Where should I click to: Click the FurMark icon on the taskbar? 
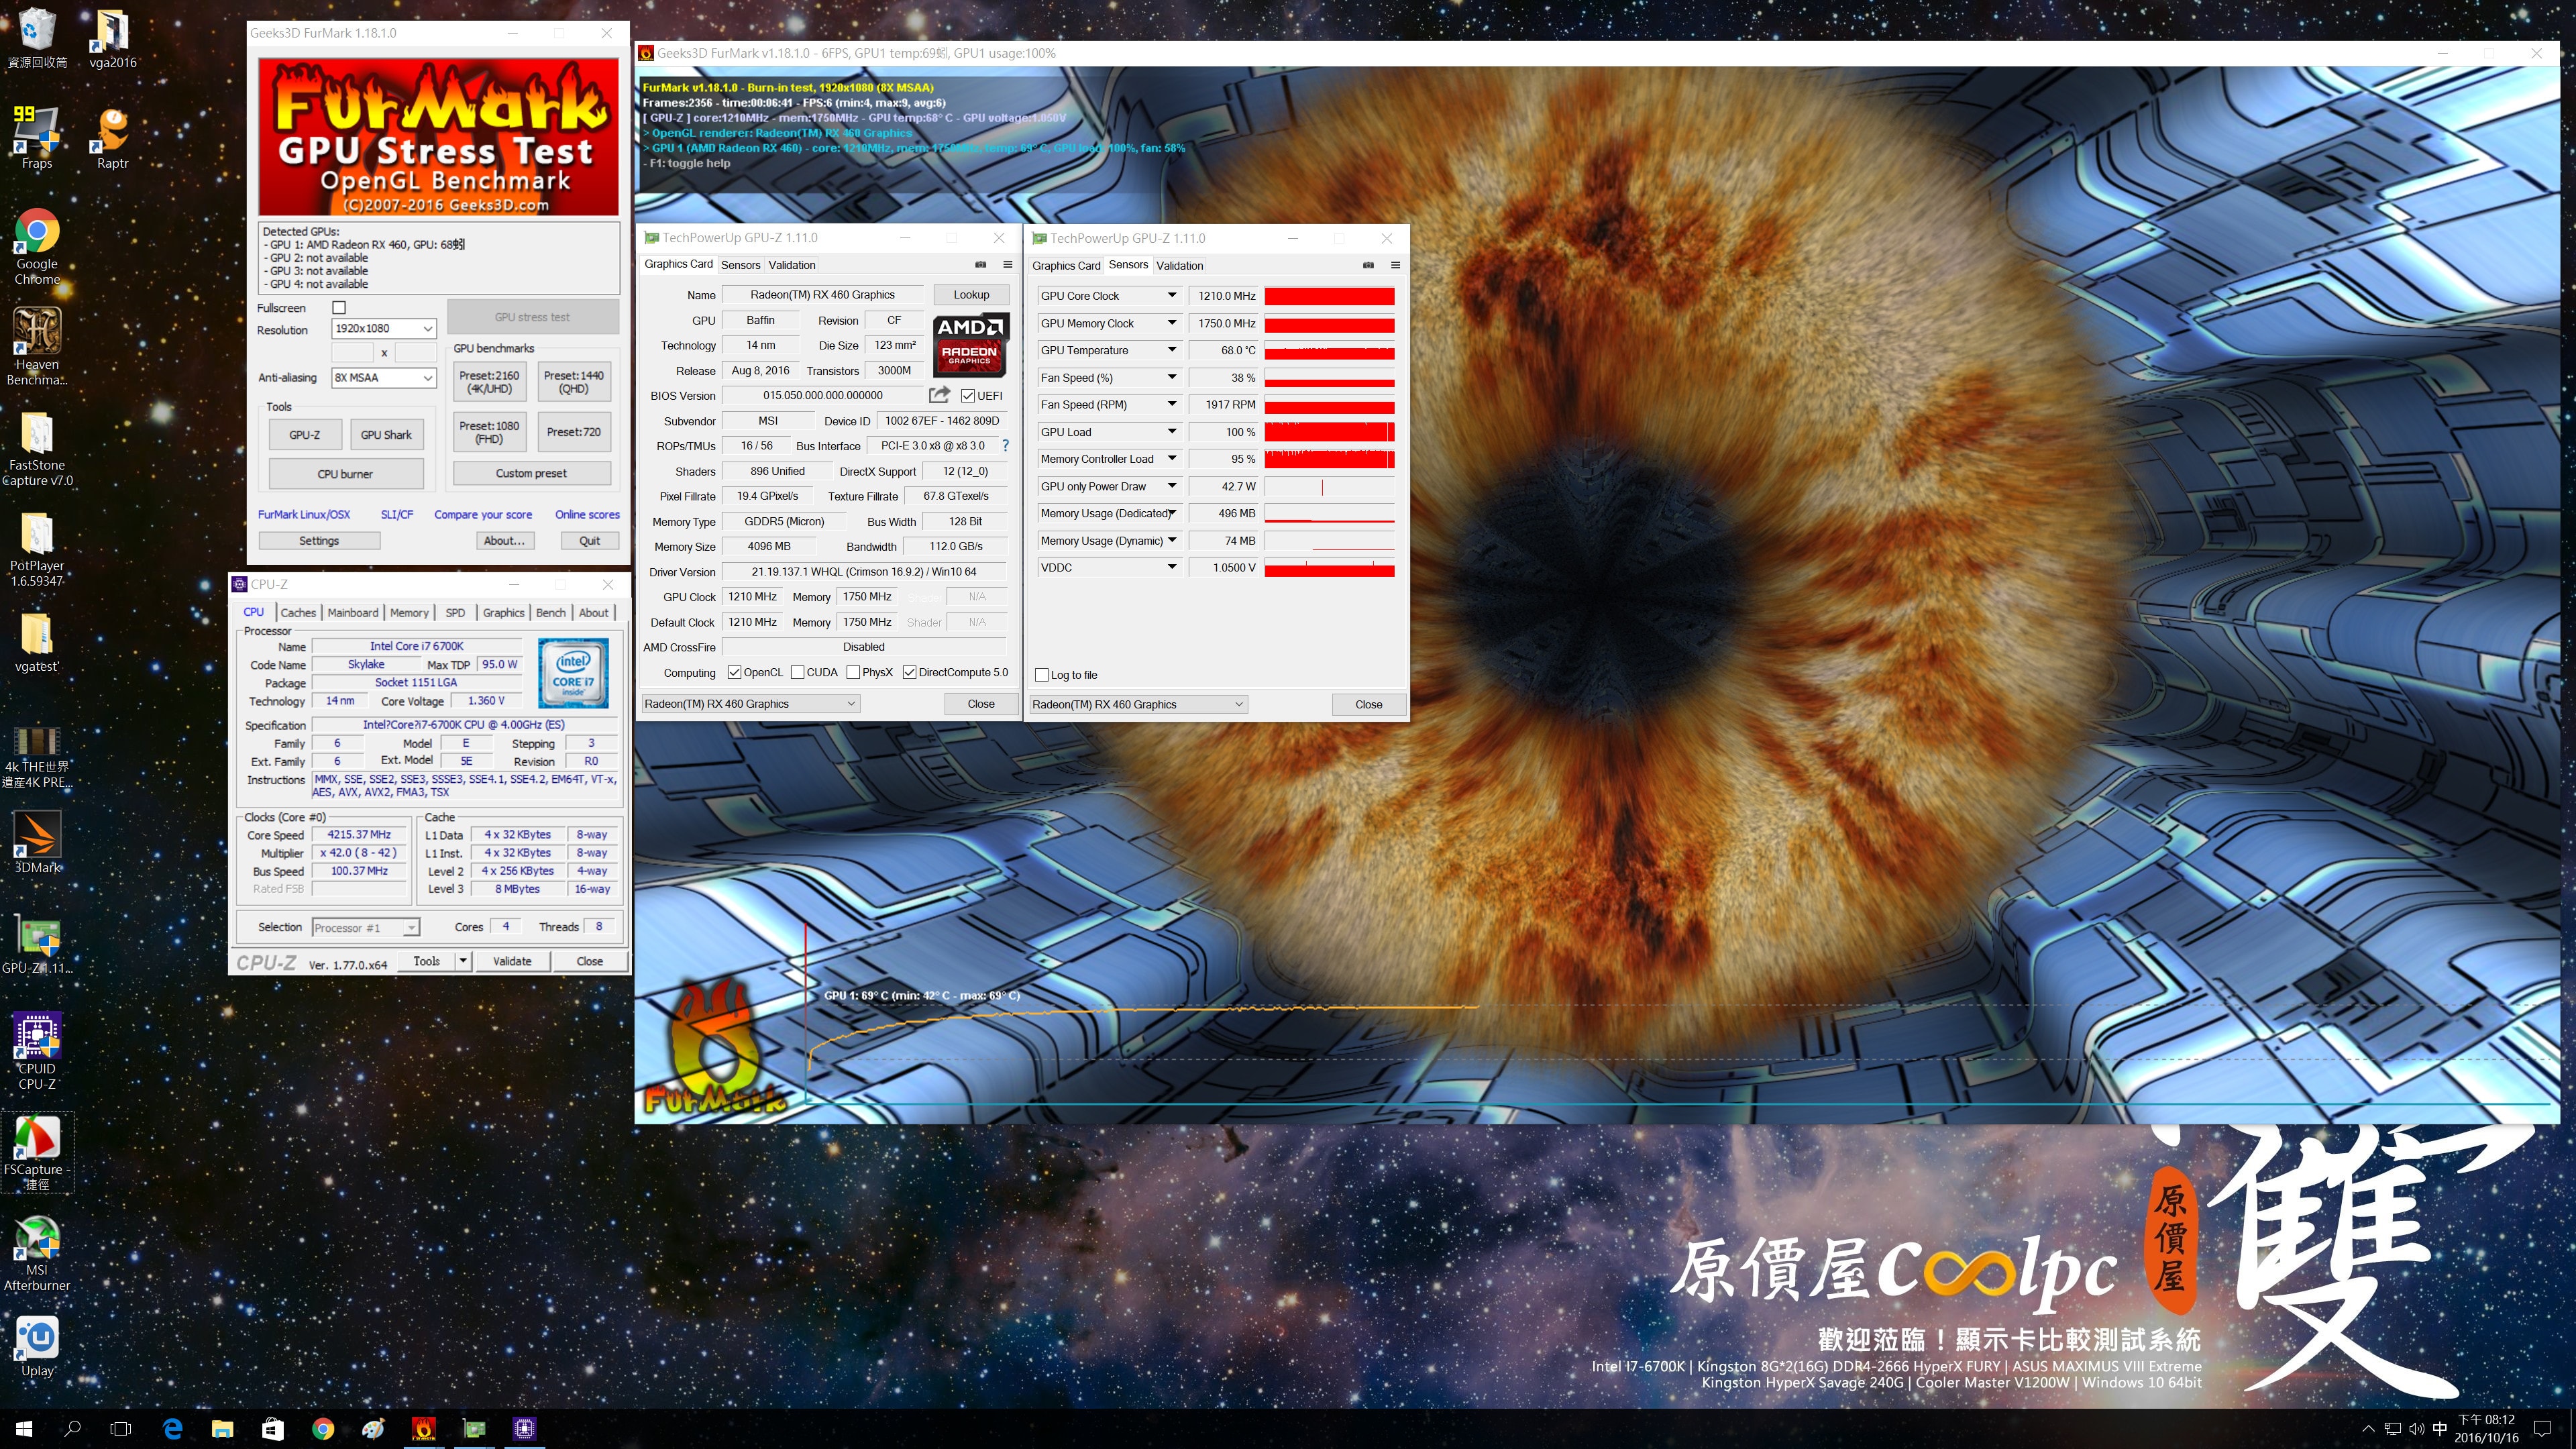[x=424, y=1429]
